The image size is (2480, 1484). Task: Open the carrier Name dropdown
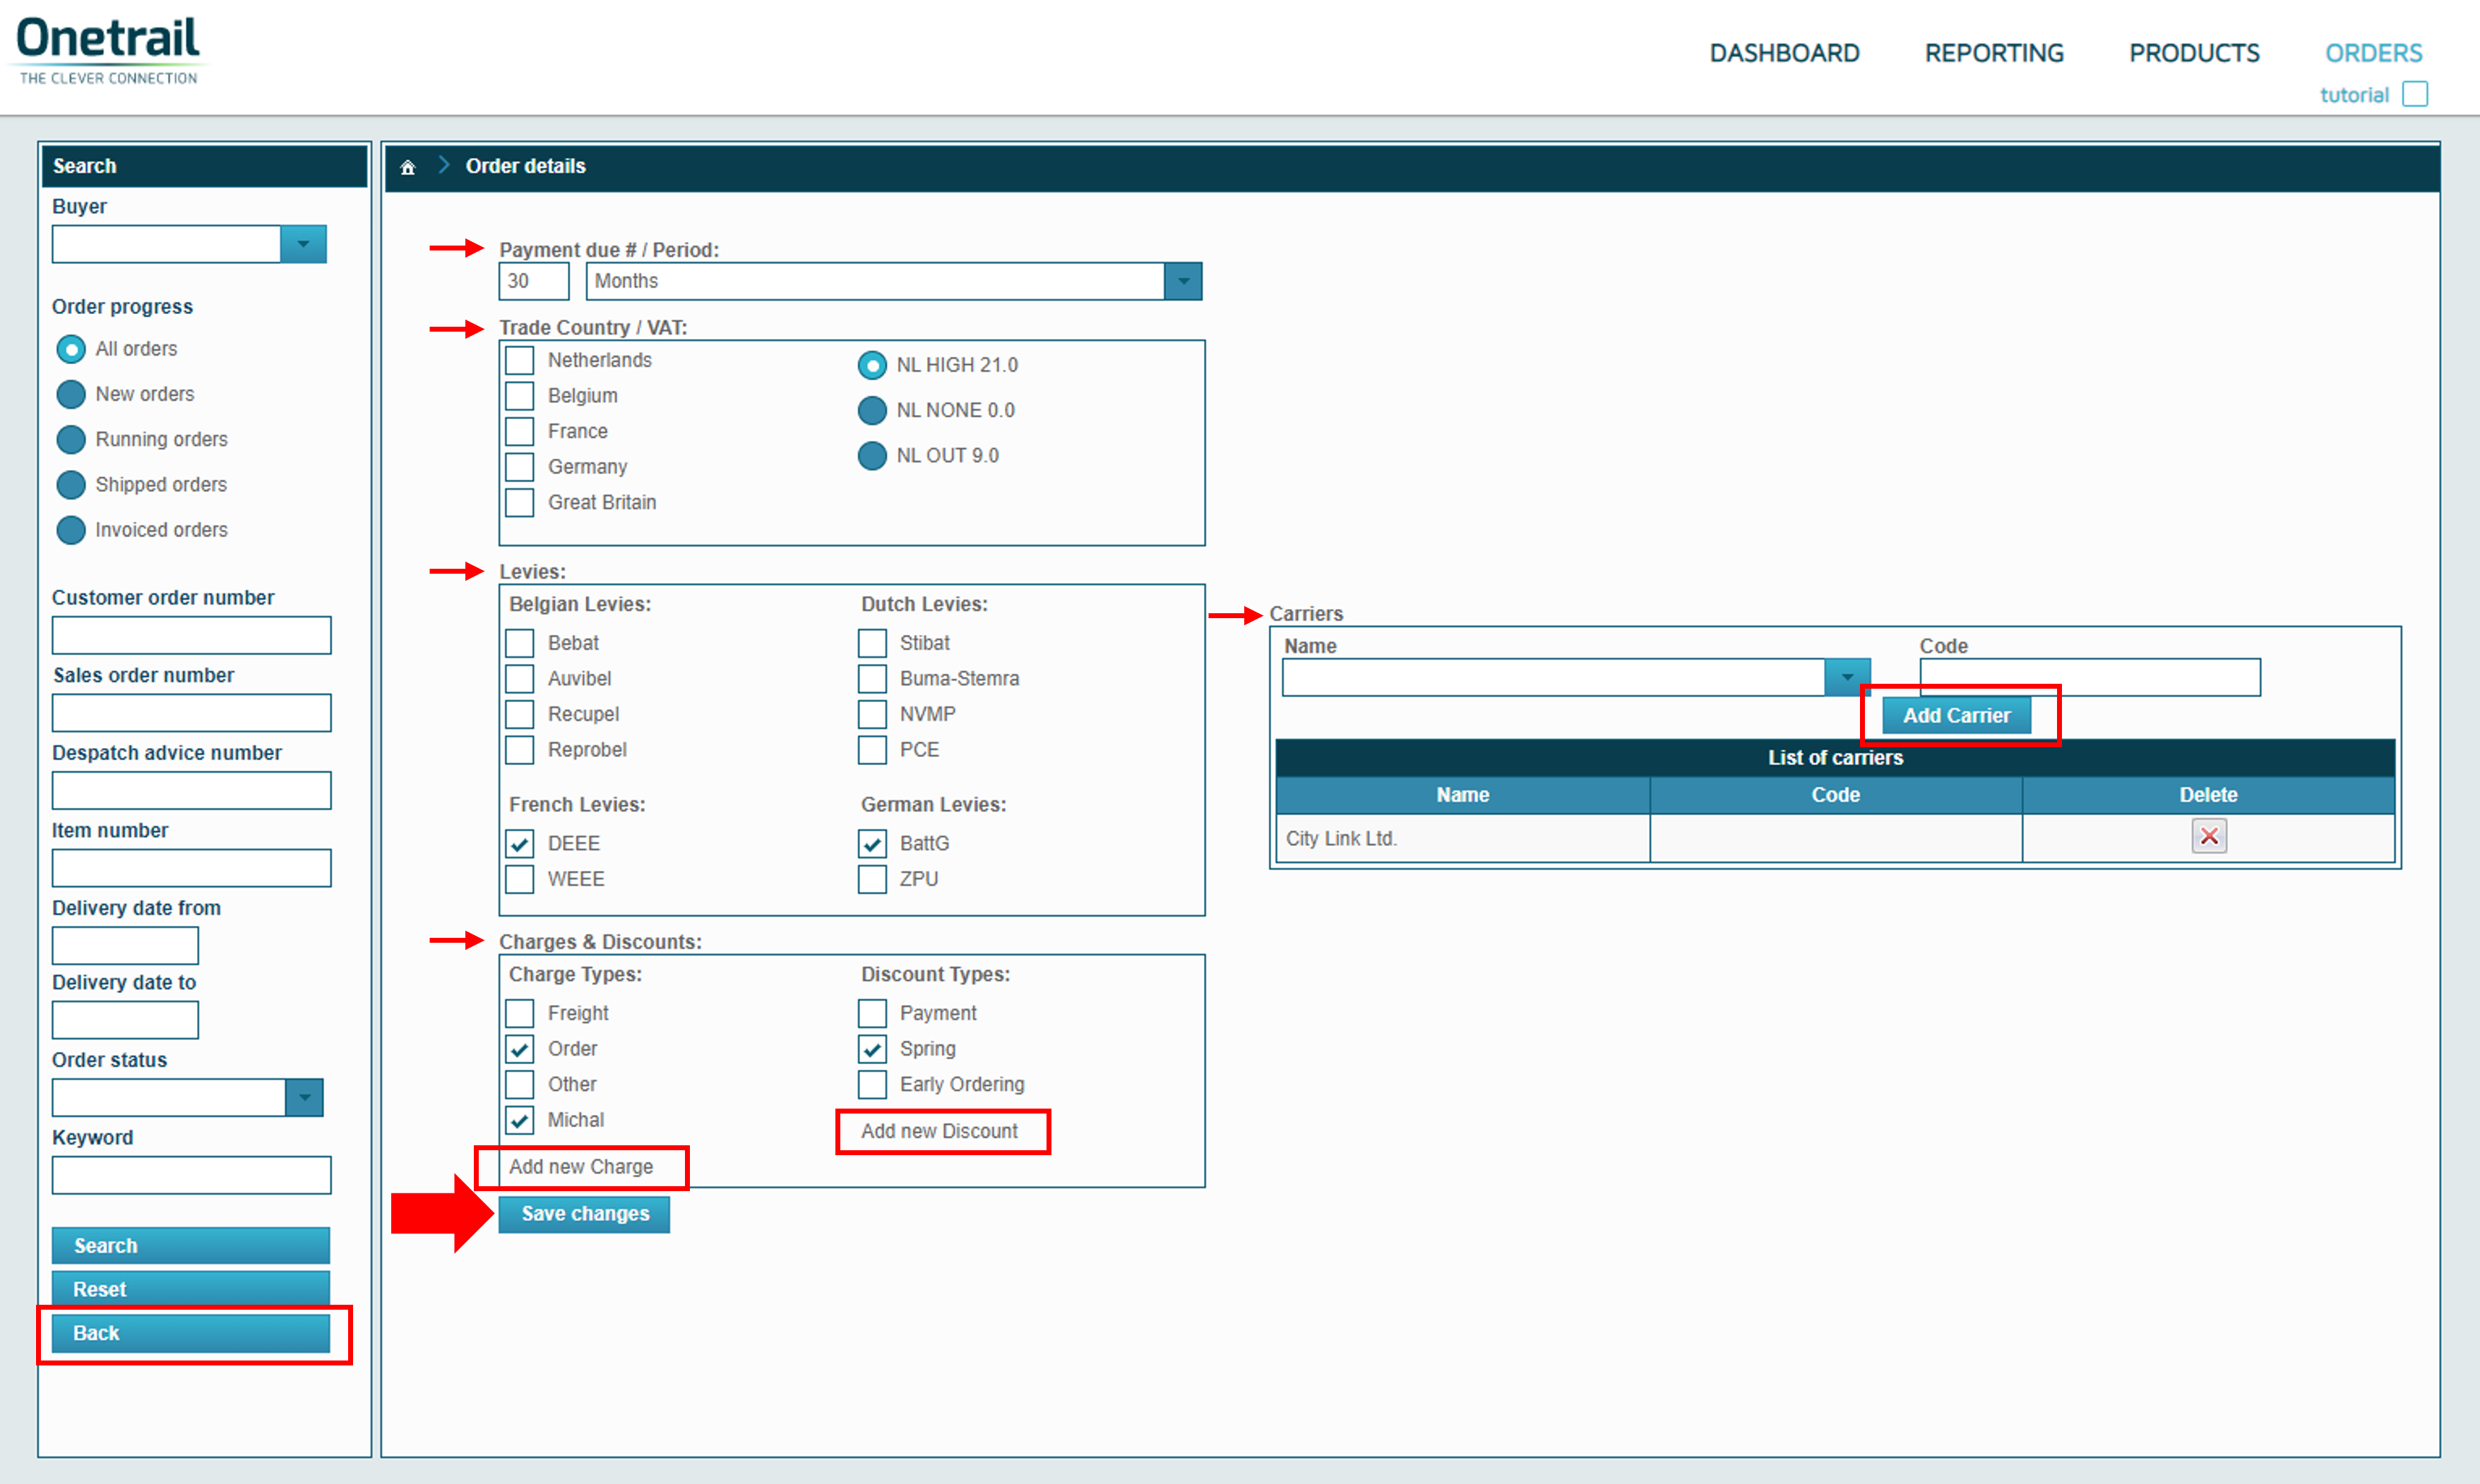1846,677
